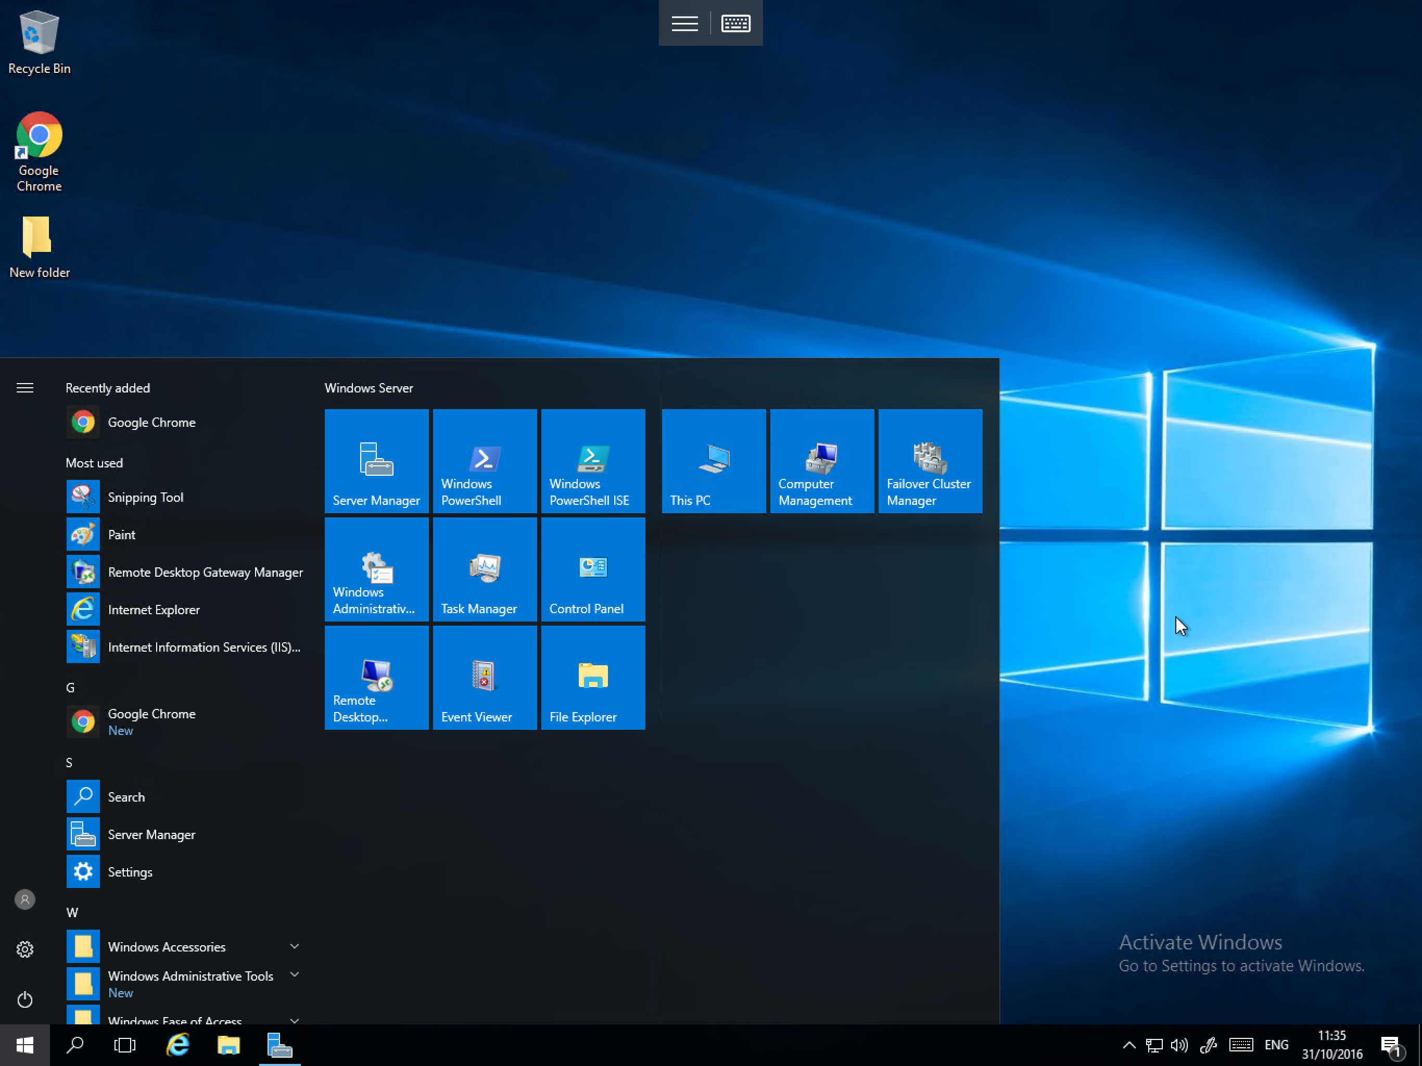Open the Windows Administrative Tools tile

(376, 569)
